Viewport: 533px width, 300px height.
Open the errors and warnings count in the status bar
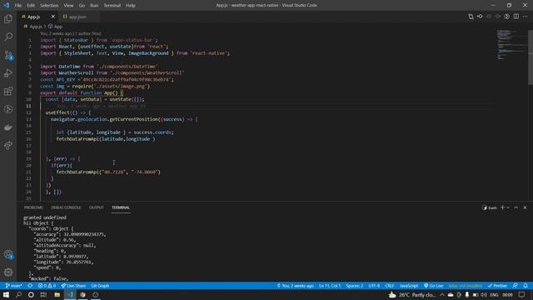47,286
